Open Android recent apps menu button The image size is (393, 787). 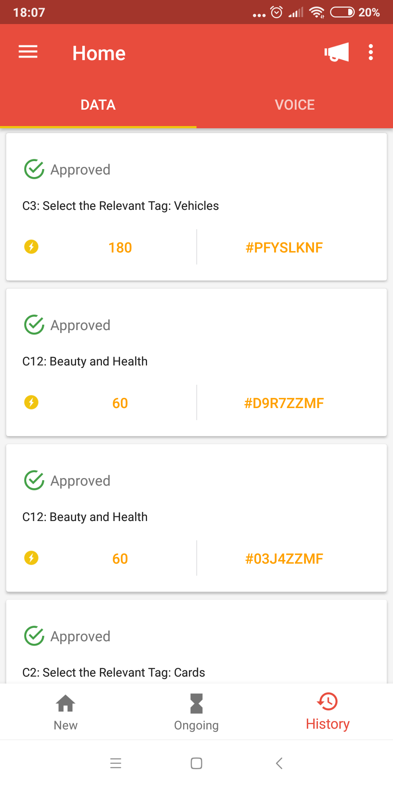[116, 763]
